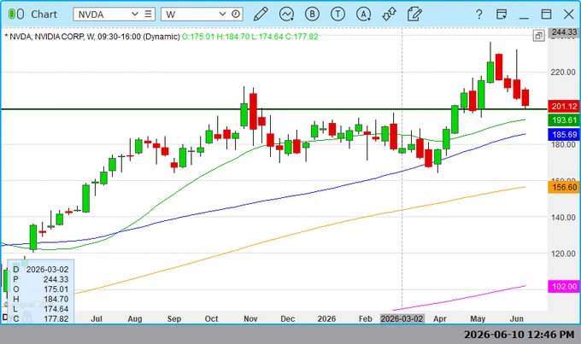Click the blue 185.69 moving average label
581x344 pixels.
(564, 134)
